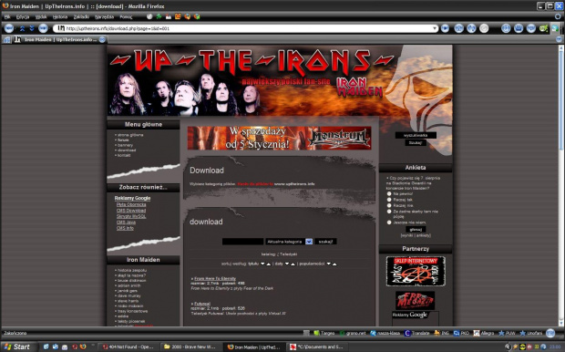The image size is (565, 352).
Task: Launch Firefox from the quick launch bar
Action: [x=83, y=347]
